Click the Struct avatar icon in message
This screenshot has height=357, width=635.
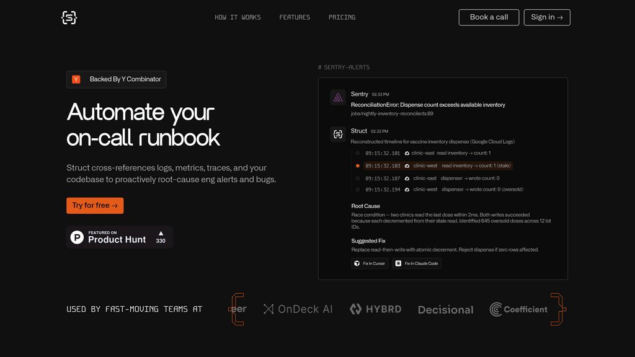click(338, 134)
